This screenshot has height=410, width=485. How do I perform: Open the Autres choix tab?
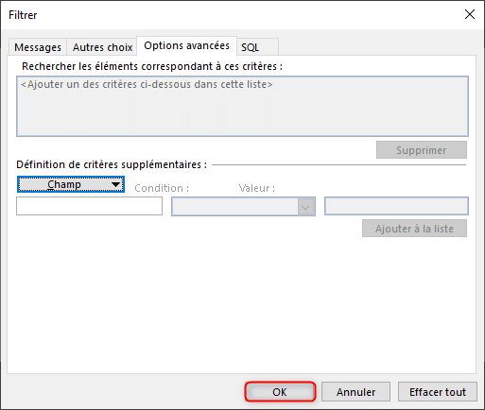102,47
